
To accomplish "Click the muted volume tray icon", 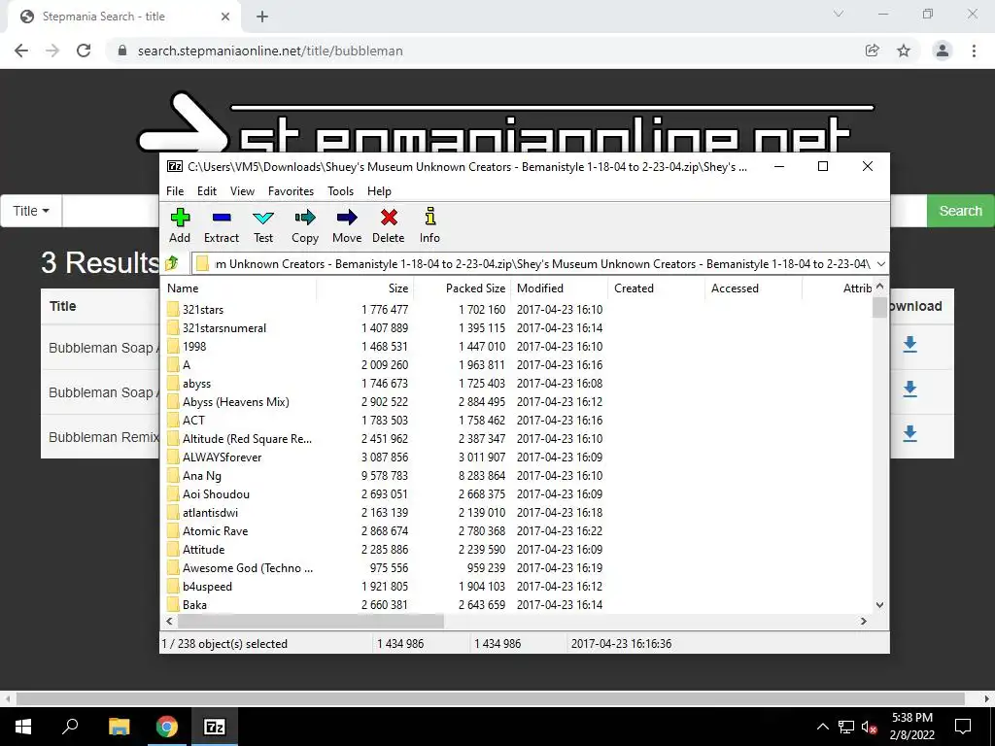I will (x=868, y=727).
